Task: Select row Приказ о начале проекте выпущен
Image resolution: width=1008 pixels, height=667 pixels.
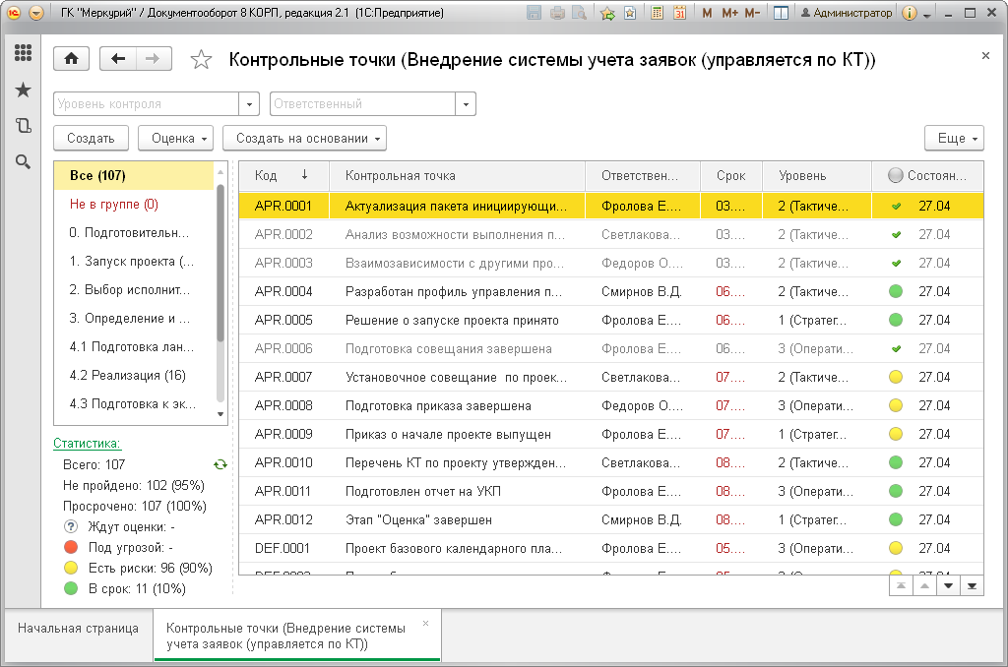Action: [610, 435]
